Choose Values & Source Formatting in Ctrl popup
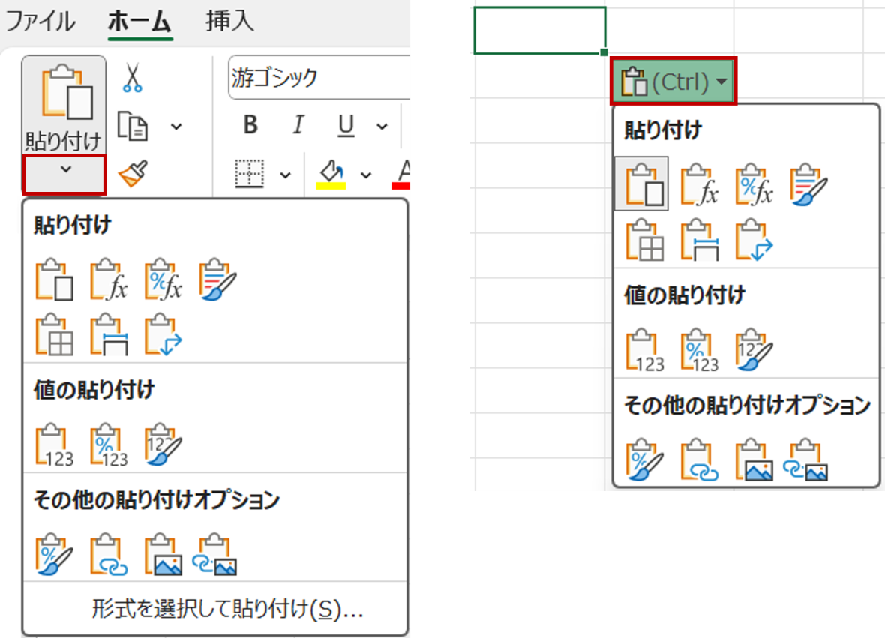 754,350
